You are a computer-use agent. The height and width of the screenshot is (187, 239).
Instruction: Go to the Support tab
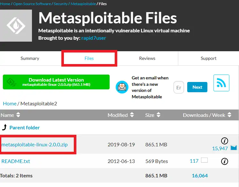click(x=209, y=58)
